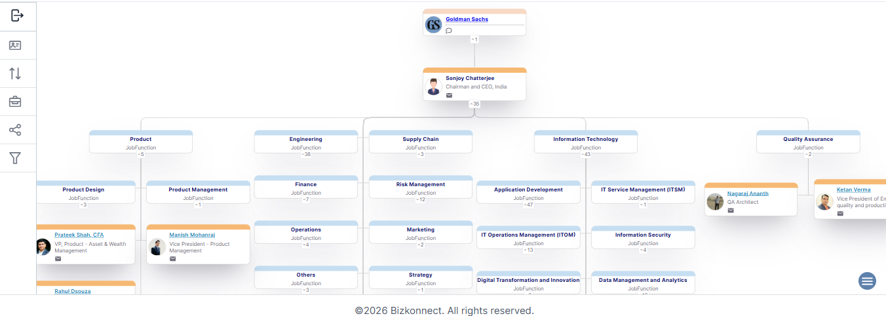Open Ketan Verma profile link
The image size is (886, 316).
pyautogui.click(x=854, y=189)
